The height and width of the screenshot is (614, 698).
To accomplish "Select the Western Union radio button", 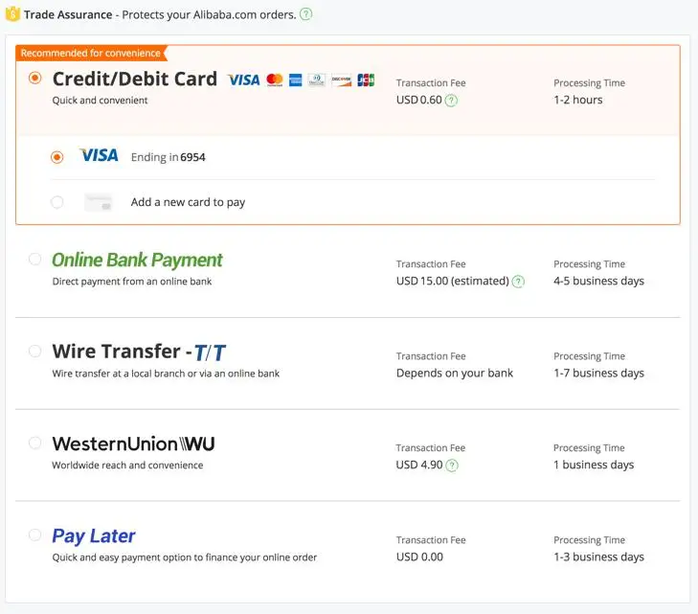I will 35,443.
